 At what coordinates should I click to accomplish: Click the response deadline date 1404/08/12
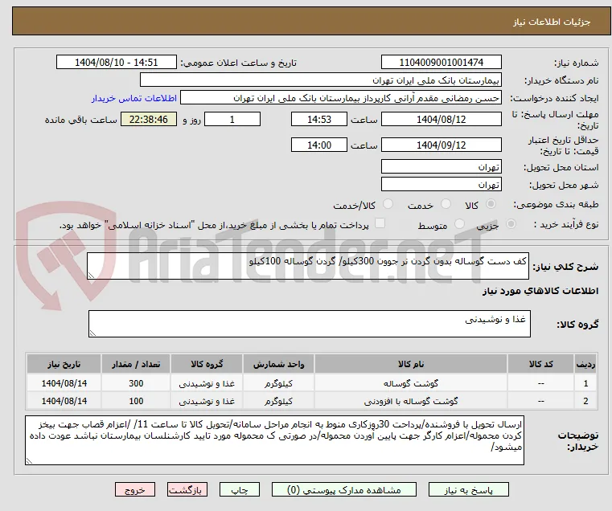click(441, 119)
